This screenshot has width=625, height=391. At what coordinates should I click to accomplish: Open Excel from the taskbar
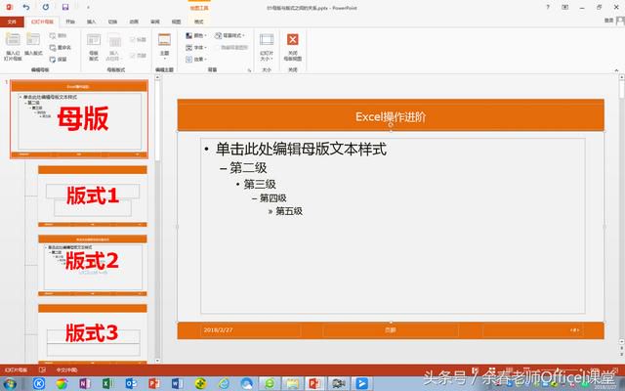[x=107, y=384]
